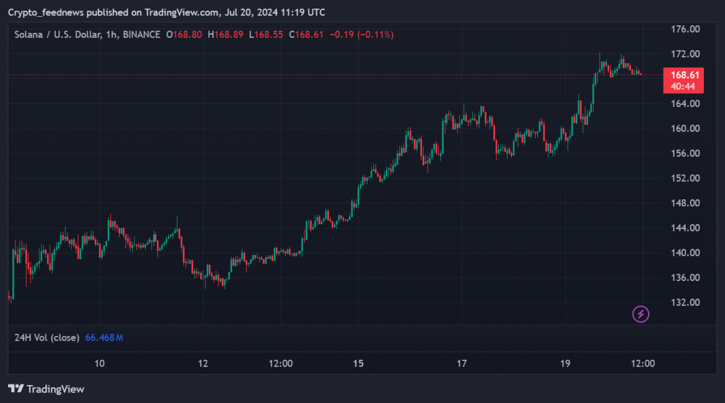Click the low price value L168.55
Screen dimensions: 725x403
[266, 35]
